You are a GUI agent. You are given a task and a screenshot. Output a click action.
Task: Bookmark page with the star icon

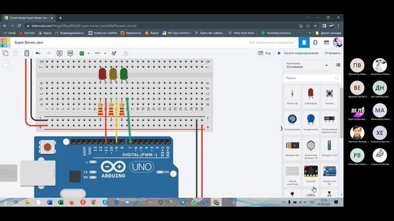(x=315, y=26)
